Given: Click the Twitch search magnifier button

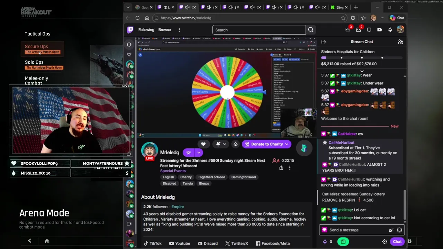Looking at the screenshot, I should click(311, 30).
